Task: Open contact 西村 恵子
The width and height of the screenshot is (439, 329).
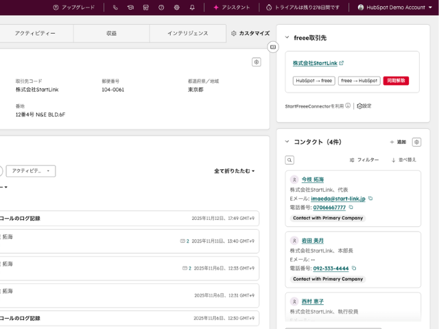Action: click(x=313, y=302)
